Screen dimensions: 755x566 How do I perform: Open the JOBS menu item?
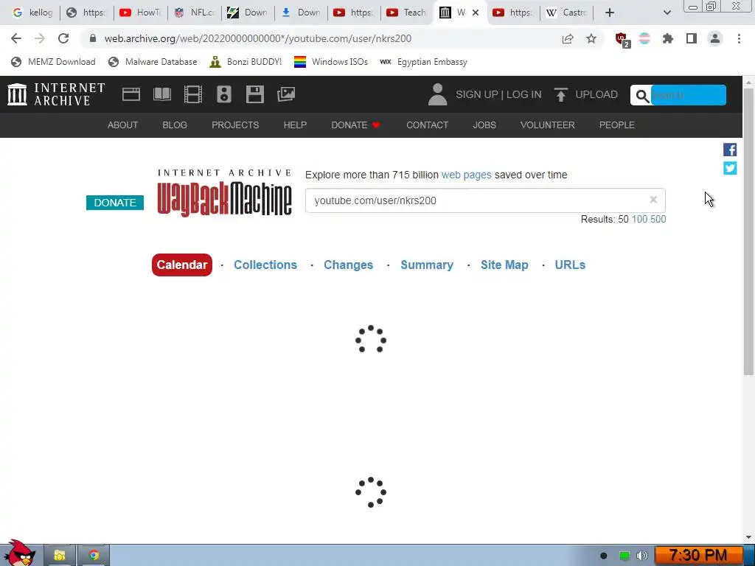pos(484,125)
